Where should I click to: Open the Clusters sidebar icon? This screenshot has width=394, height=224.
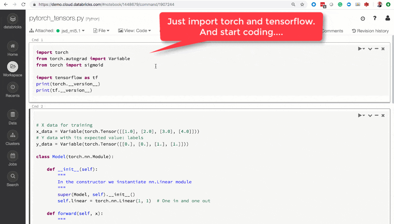[12, 138]
